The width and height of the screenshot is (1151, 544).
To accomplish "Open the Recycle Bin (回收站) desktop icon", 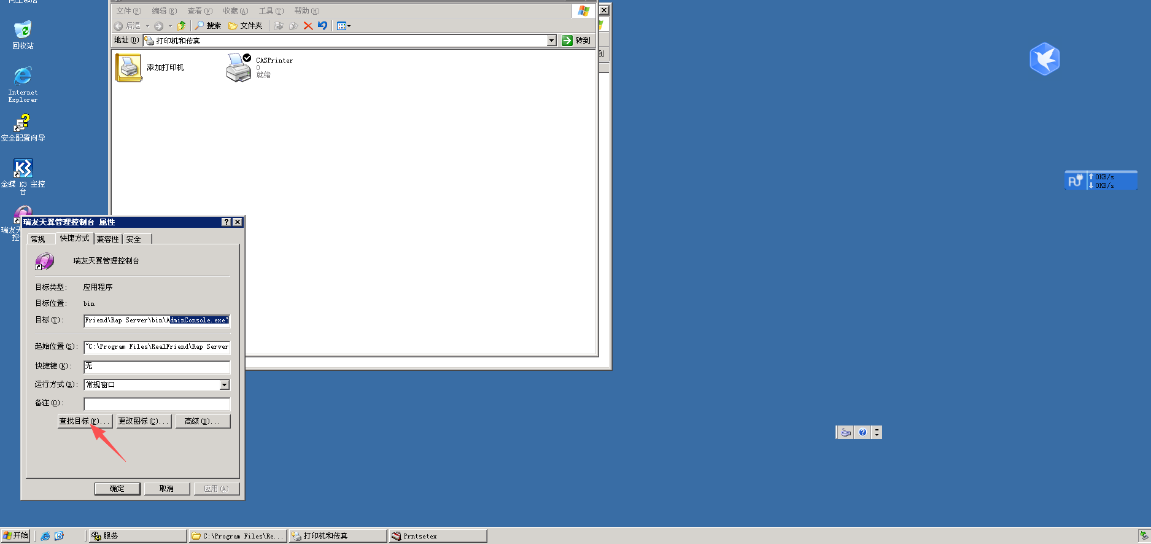I will (23, 34).
